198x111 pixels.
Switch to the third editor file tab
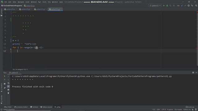pos(41,9)
